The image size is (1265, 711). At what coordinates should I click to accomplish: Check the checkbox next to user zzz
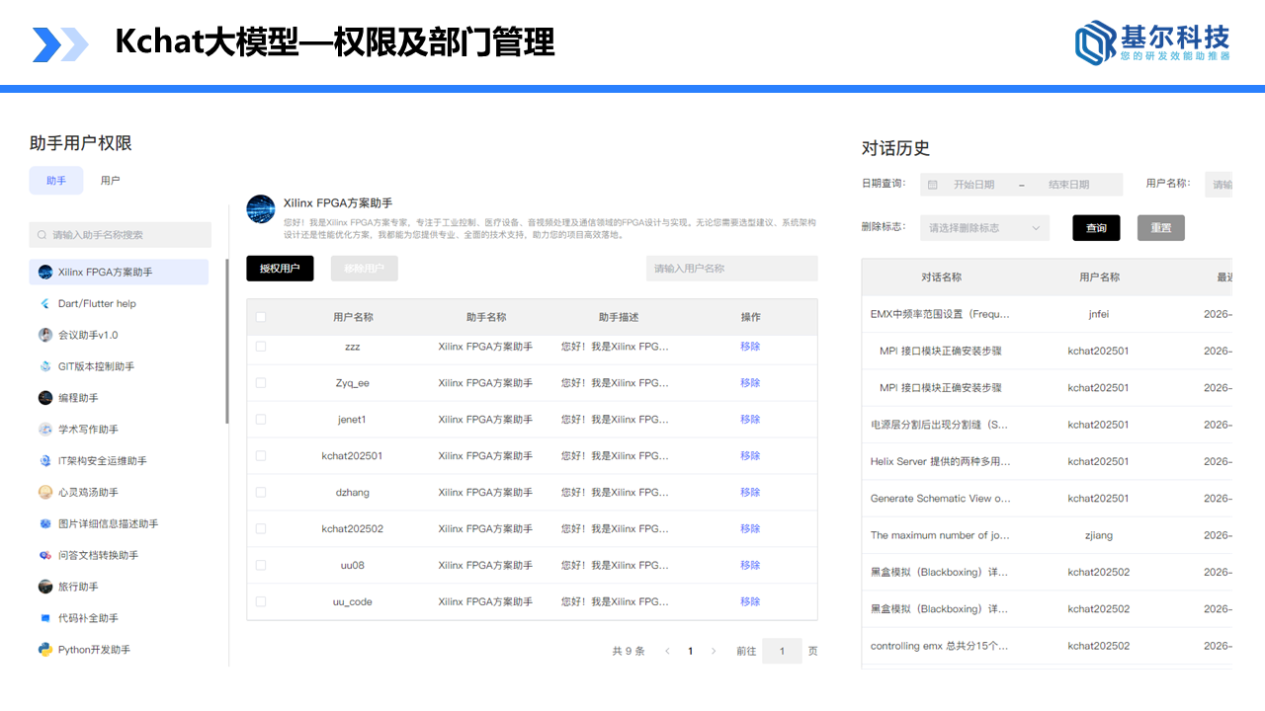click(x=260, y=346)
